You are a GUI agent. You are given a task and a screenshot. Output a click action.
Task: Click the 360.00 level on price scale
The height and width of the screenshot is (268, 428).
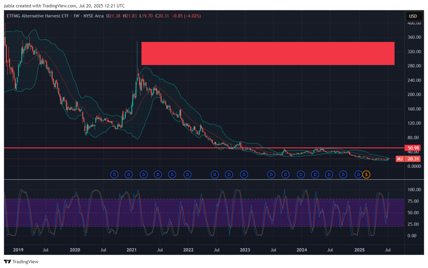(414, 37)
